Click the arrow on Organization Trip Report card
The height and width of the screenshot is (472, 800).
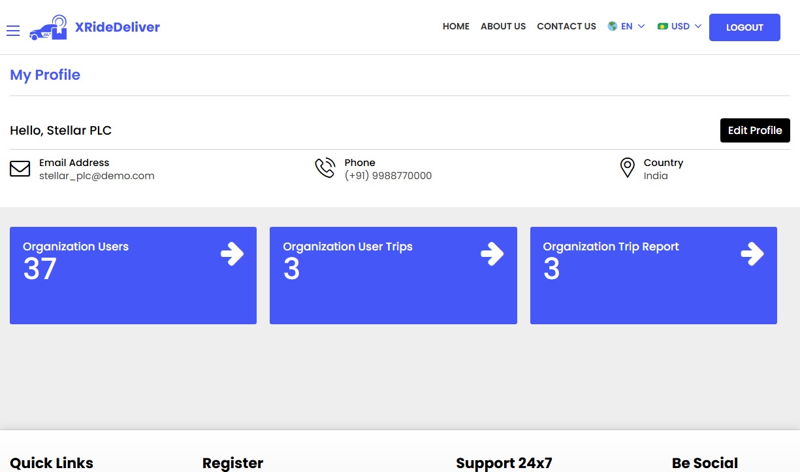click(753, 254)
